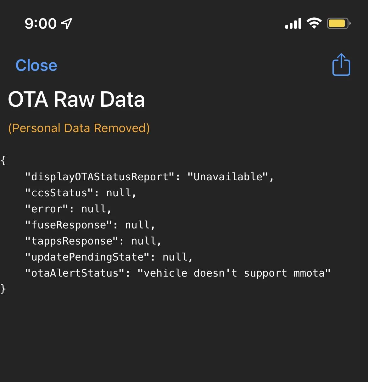Image resolution: width=368 pixels, height=382 pixels.
Task: Tap "vehicle doesn't support mmota" text
Action: [x=234, y=273]
